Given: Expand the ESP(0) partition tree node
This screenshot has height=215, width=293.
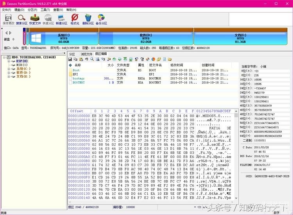Looking at the screenshot, I should click(9, 61).
